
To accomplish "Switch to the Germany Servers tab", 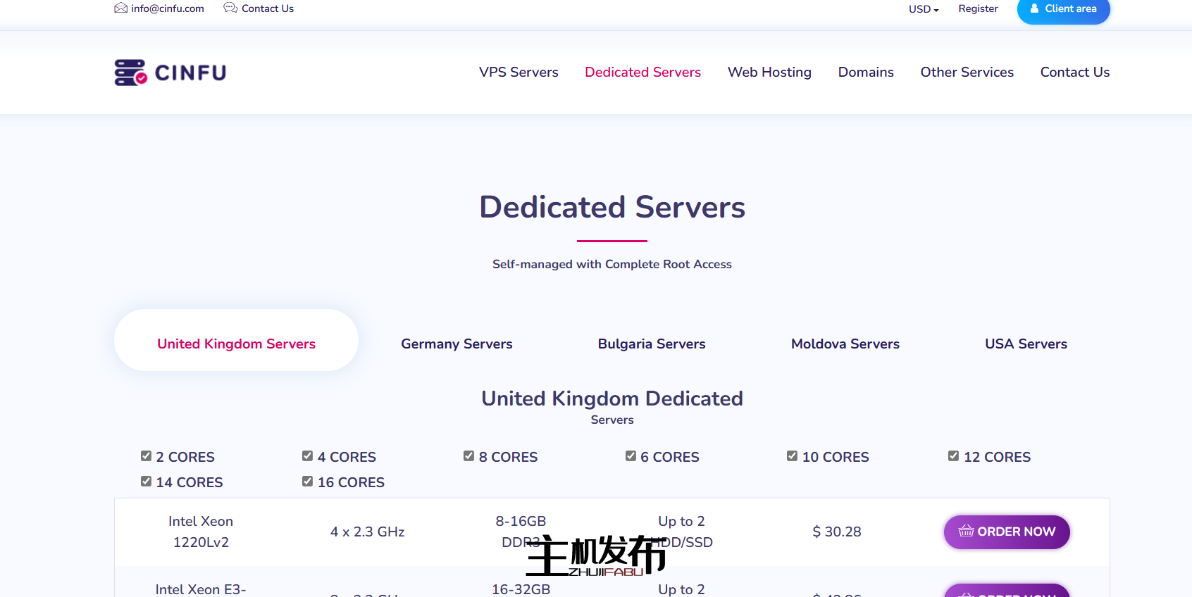I will (457, 344).
